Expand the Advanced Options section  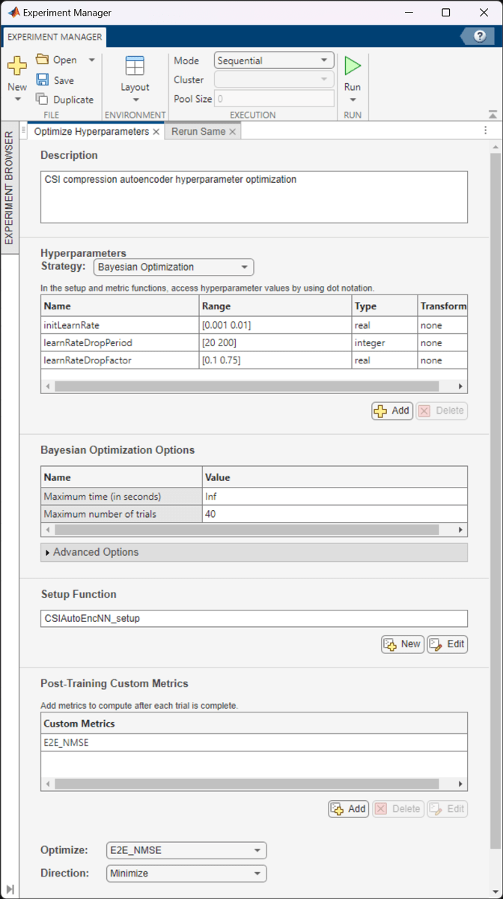[x=48, y=552]
